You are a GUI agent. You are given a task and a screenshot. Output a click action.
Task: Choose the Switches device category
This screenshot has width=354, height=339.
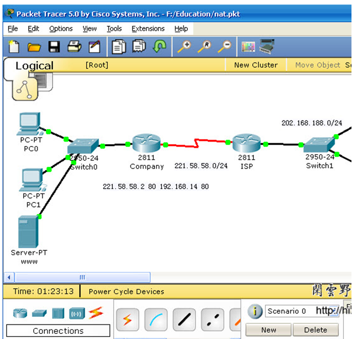click(x=39, y=313)
